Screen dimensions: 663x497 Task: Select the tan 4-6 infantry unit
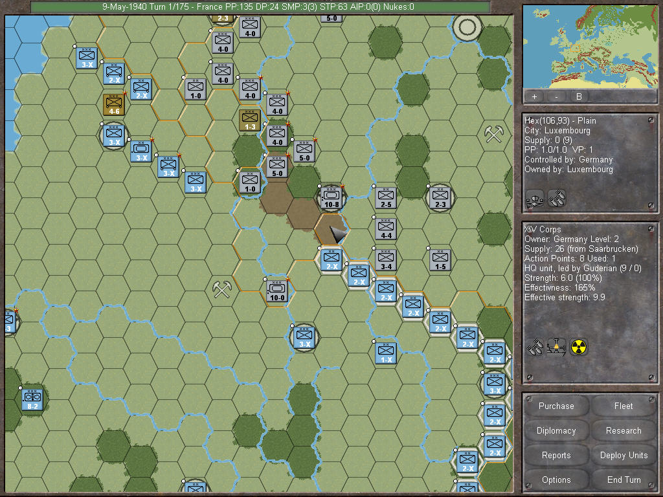(114, 104)
